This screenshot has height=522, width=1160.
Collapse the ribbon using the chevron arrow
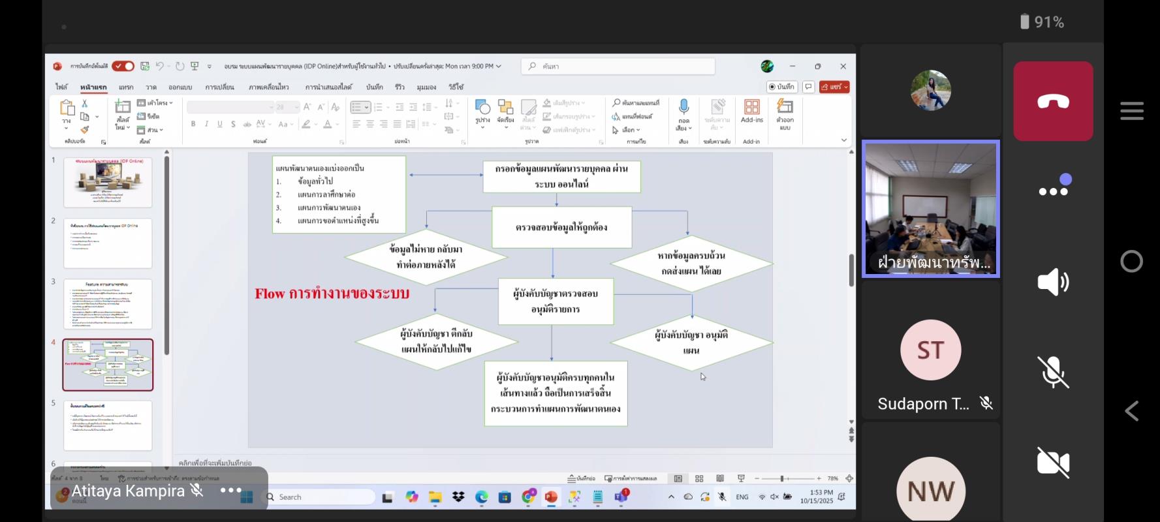click(x=843, y=140)
